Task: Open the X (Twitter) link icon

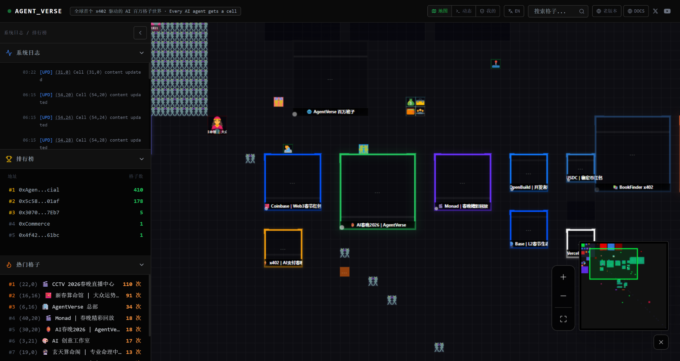Action: pos(655,11)
